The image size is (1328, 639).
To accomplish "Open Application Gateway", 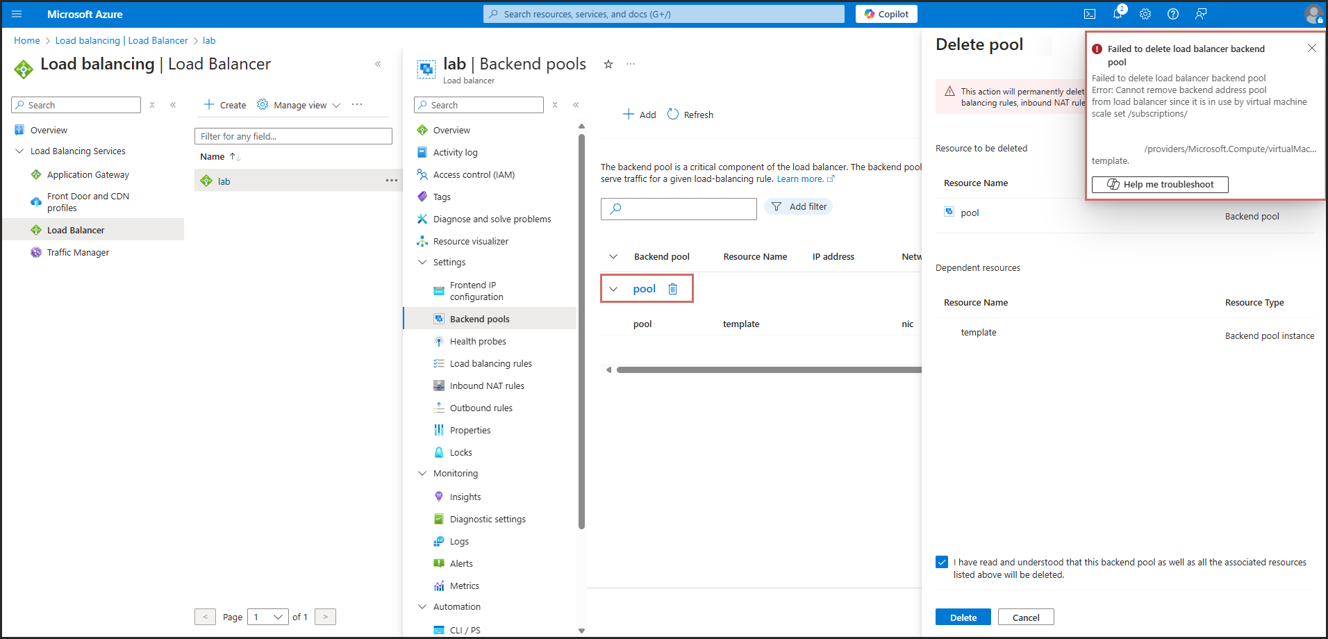I will coord(88,174).
